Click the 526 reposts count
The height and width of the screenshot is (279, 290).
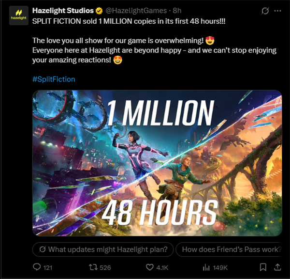[105, 267]
